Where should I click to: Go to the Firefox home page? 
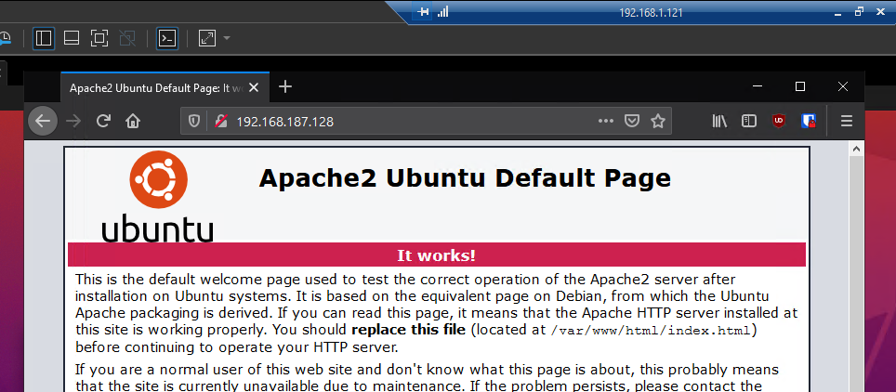coord(133,121)
